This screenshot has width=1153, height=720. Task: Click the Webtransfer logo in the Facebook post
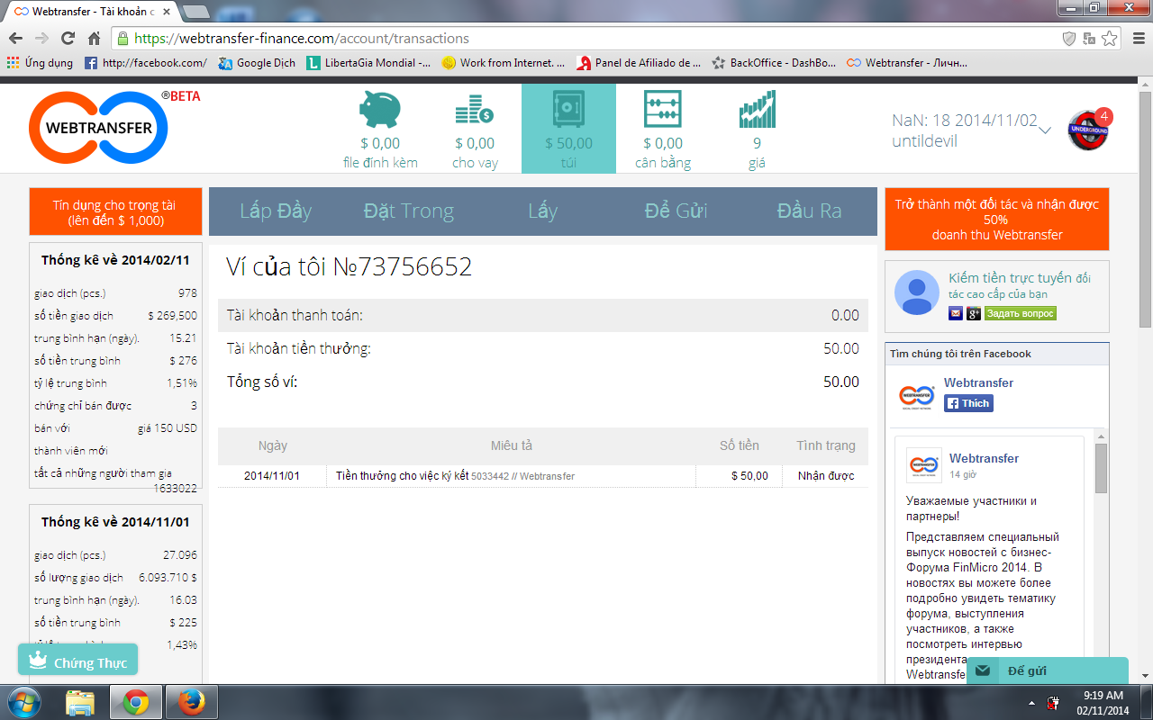click(924, 465)
